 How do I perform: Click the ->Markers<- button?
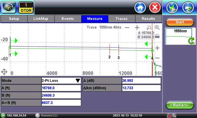coord(180,105)
